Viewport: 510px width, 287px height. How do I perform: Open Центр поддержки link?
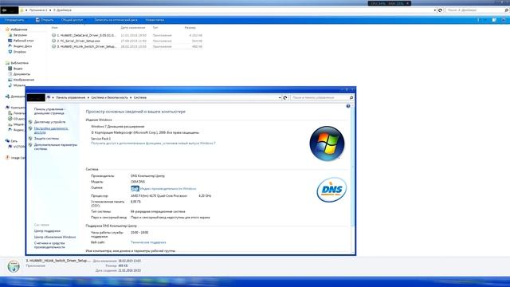pyautogui.click(x=47, y=231)
